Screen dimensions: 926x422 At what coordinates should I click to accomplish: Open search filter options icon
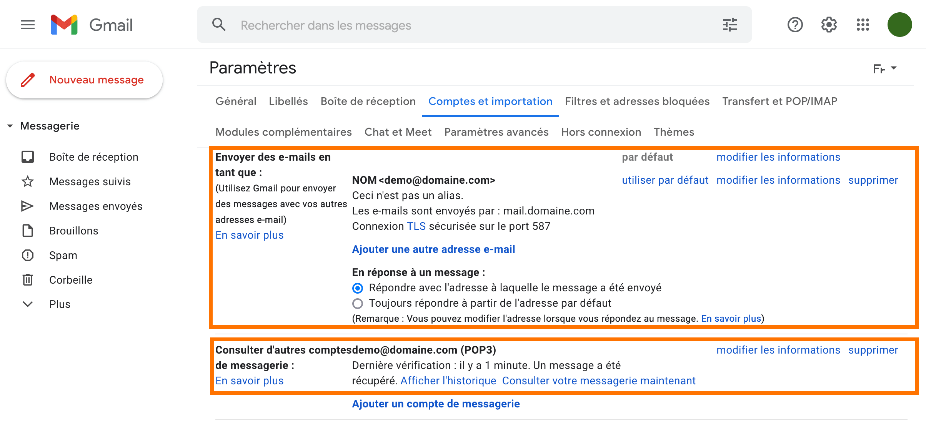coord(729,25)
